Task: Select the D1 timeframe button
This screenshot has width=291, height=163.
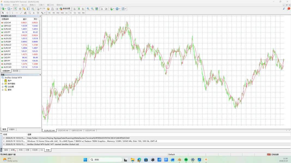Action: (75, 13)
